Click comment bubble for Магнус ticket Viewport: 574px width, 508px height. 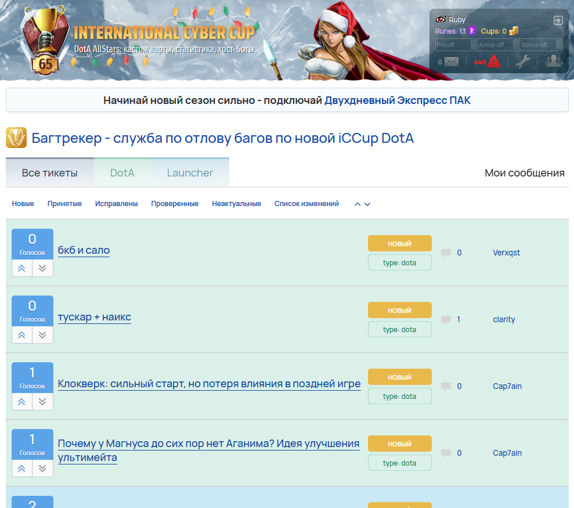click(446, 453)
